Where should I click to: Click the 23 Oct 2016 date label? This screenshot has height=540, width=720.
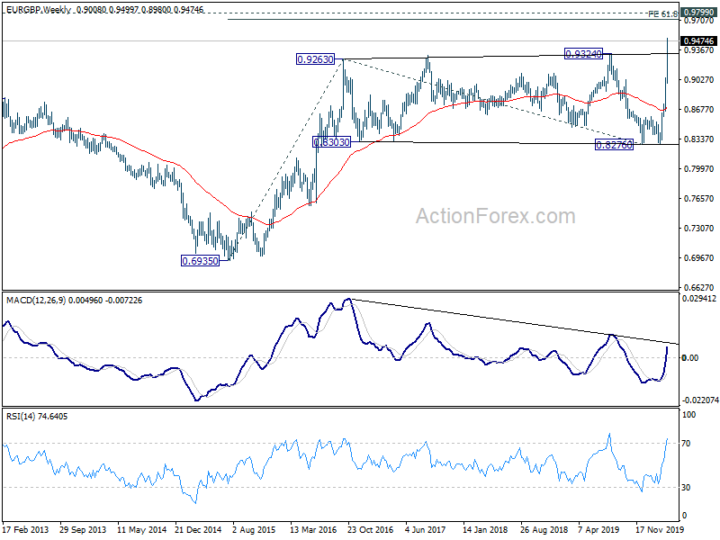click(x=371, y=529)
